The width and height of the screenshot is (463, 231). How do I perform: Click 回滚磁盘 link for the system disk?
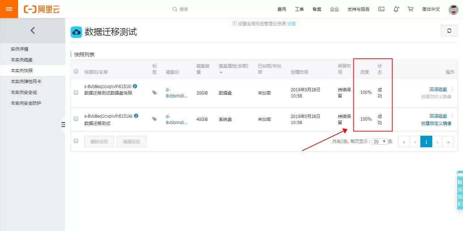click(438, 116)
